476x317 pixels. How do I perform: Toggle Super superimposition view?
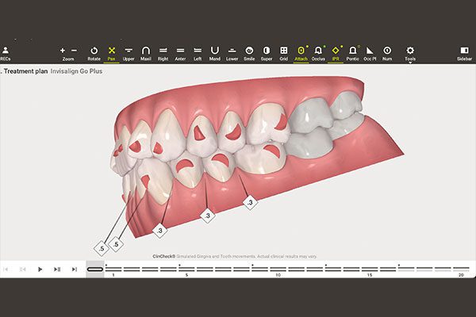click(267, 54)
